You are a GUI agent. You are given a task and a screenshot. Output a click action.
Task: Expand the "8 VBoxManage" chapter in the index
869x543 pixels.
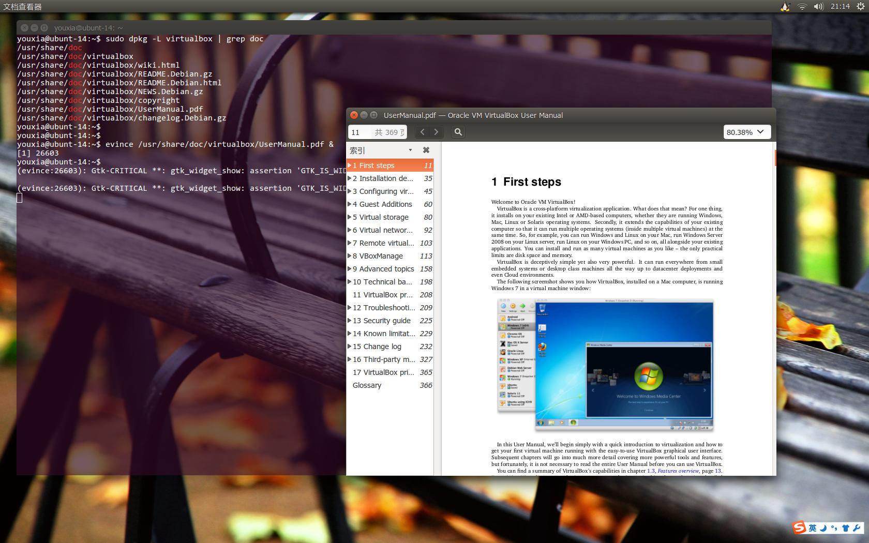pyautogui.click(x=350, y=256)
